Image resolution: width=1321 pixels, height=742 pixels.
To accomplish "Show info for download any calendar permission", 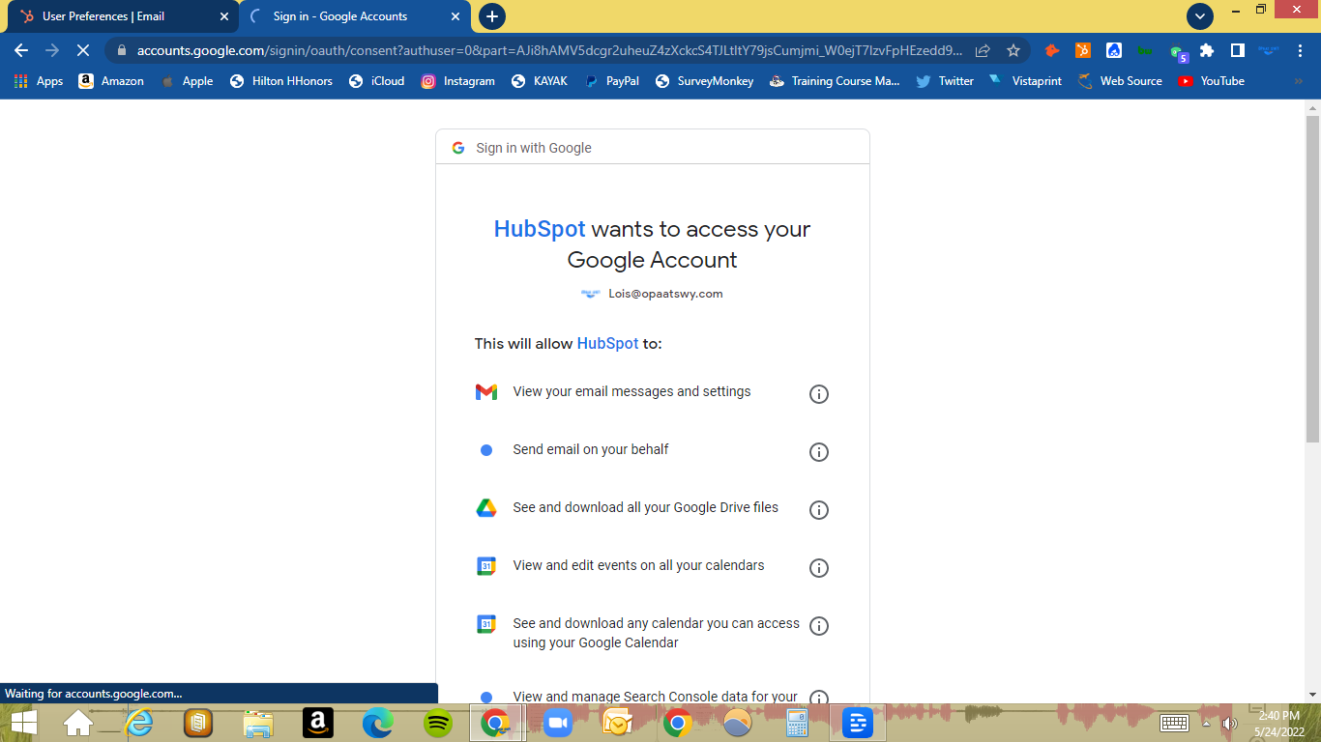I will [x=819, y=625].
